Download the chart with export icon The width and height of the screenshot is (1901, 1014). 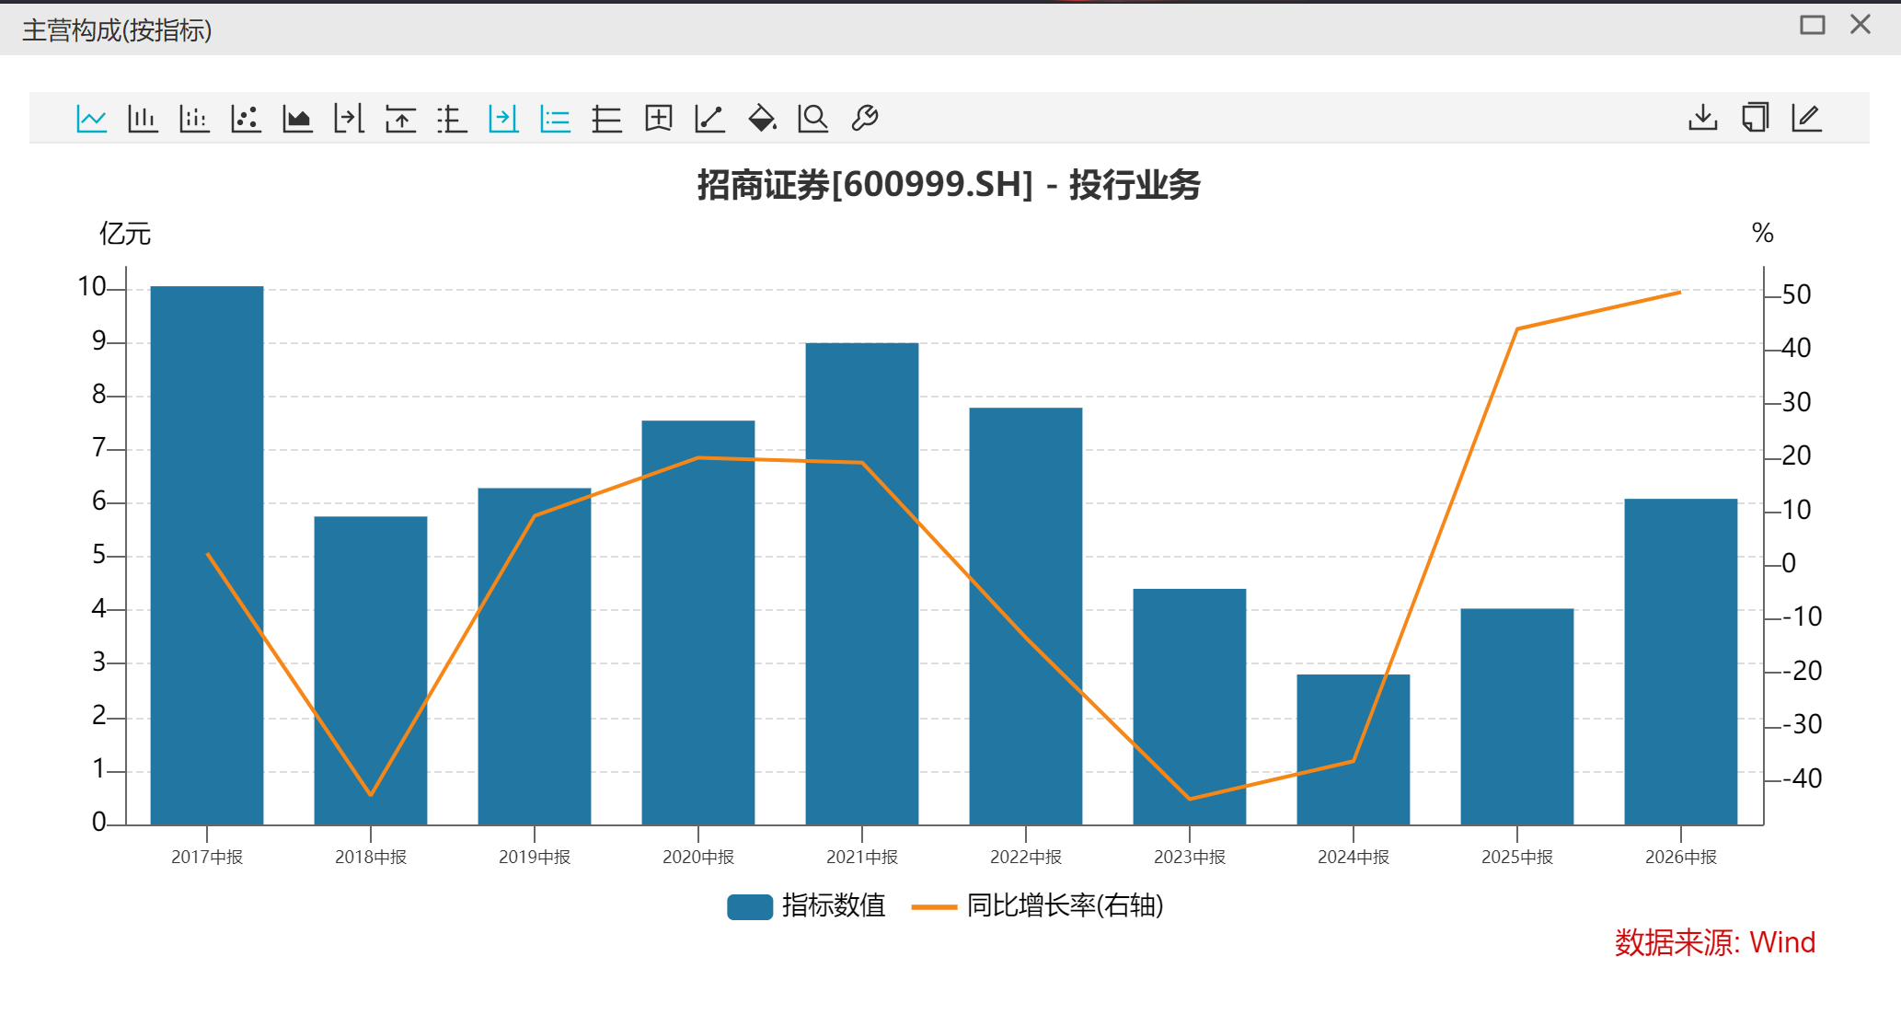click(x=1703, y=118)
